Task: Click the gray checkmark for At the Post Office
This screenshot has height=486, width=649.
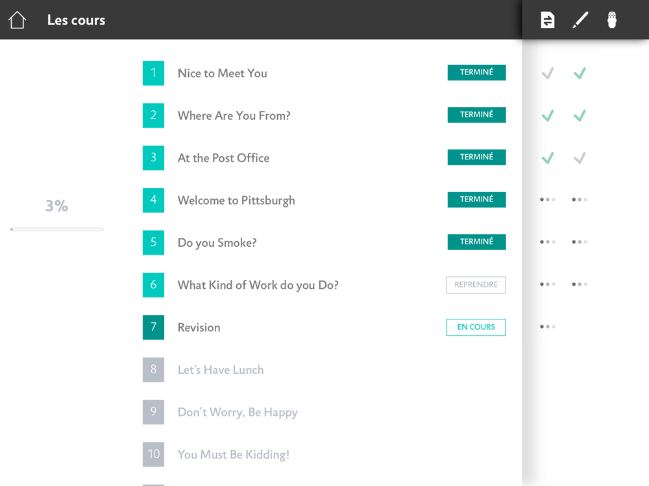Action: (x=580, y=158)
